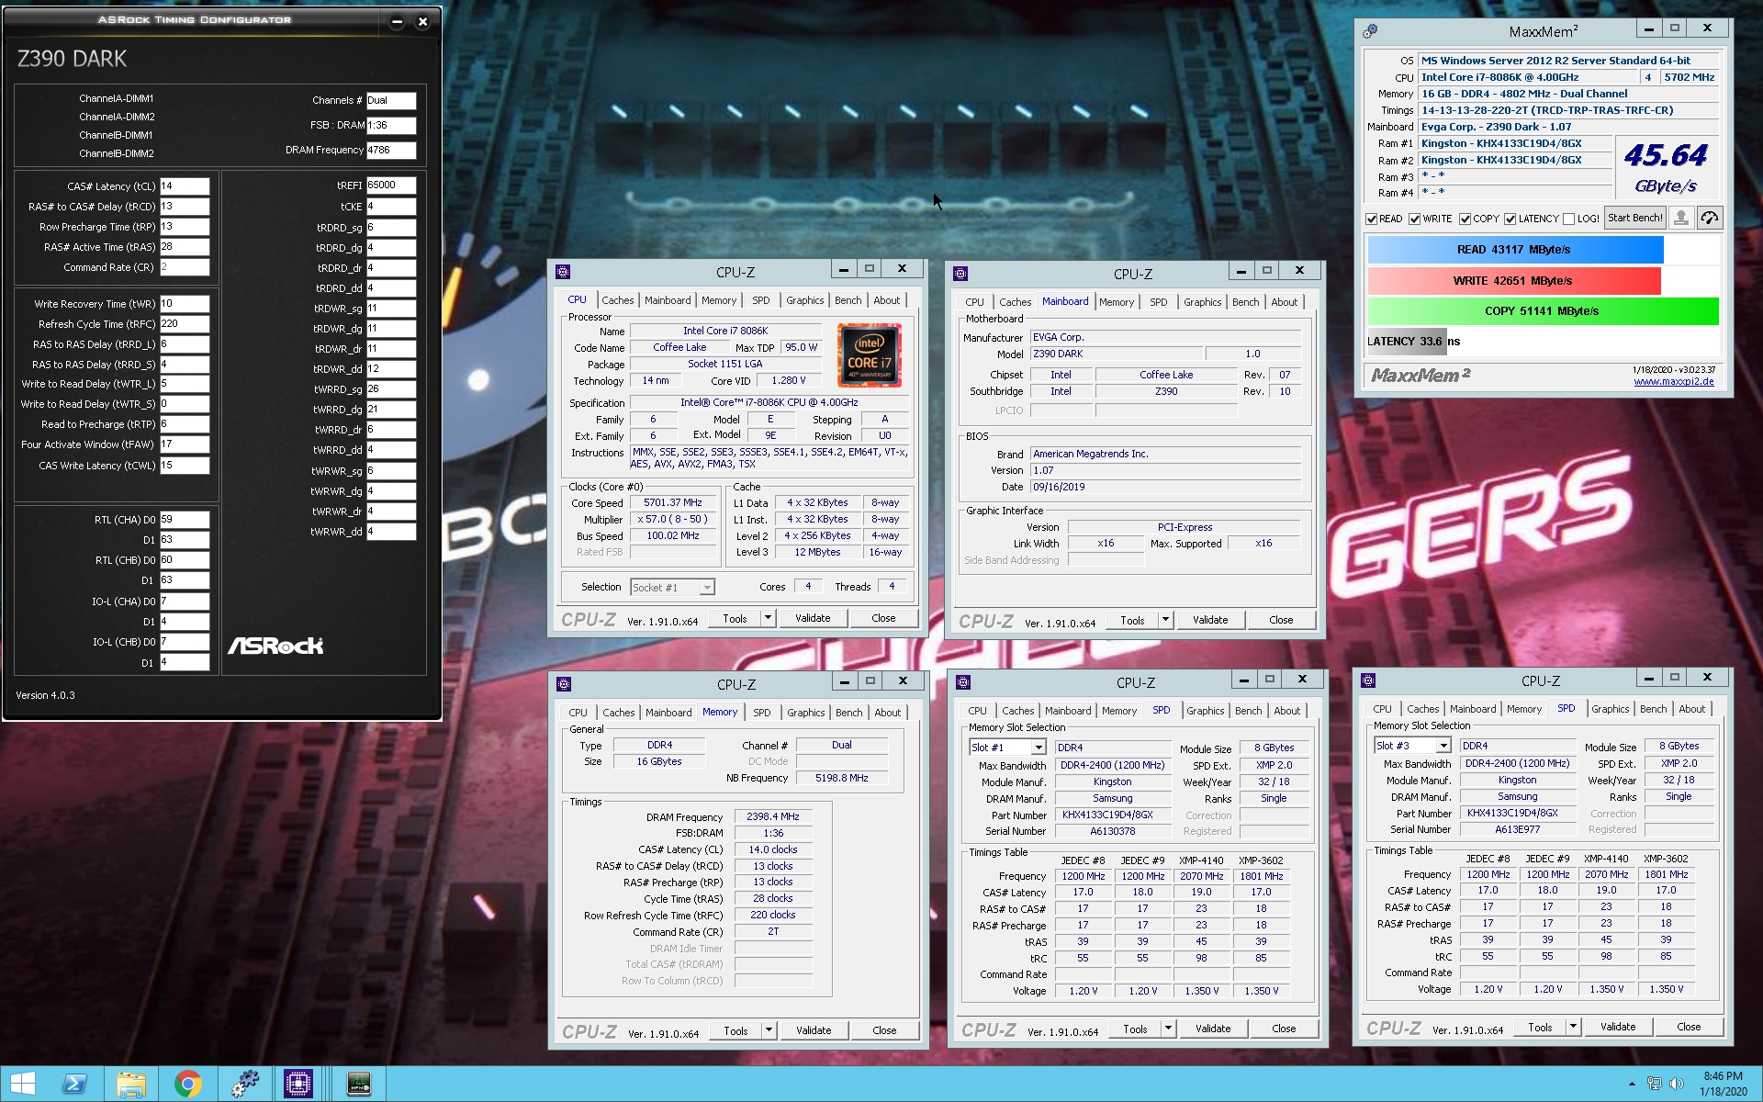Minimize the CPU-Z Mainboard window
This screenshot has height=1102, width=1763.
(x=1241, y=270)
